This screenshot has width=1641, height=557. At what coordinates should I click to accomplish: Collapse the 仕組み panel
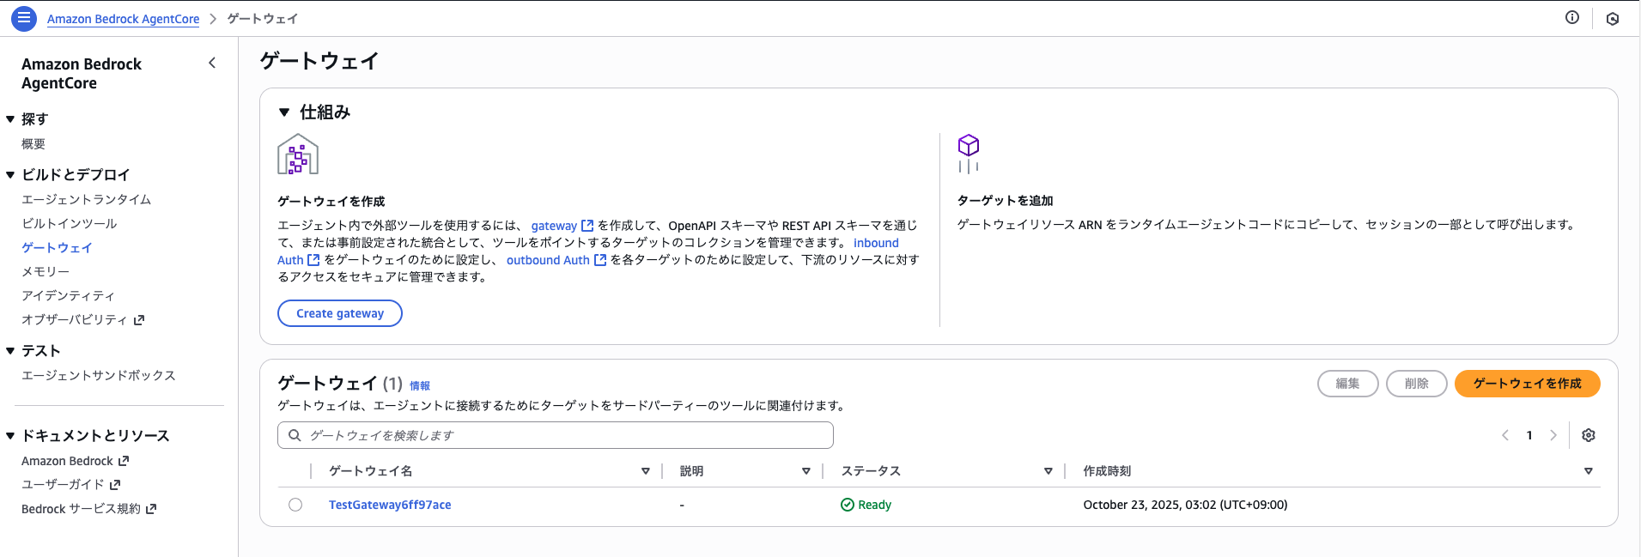[x=284, y=112]
